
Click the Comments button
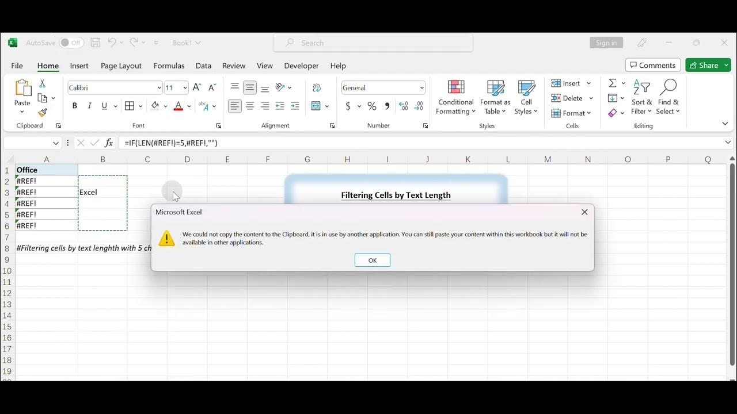(653, 65)
